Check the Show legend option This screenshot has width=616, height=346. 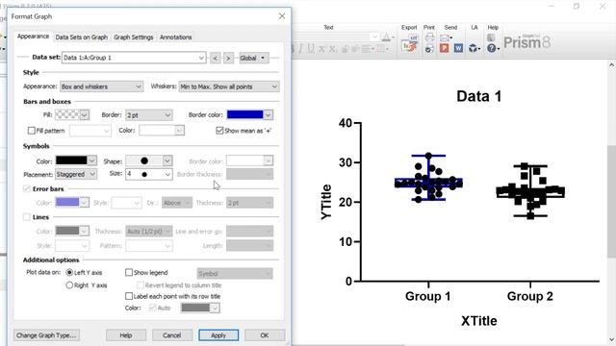click(128, 272)
